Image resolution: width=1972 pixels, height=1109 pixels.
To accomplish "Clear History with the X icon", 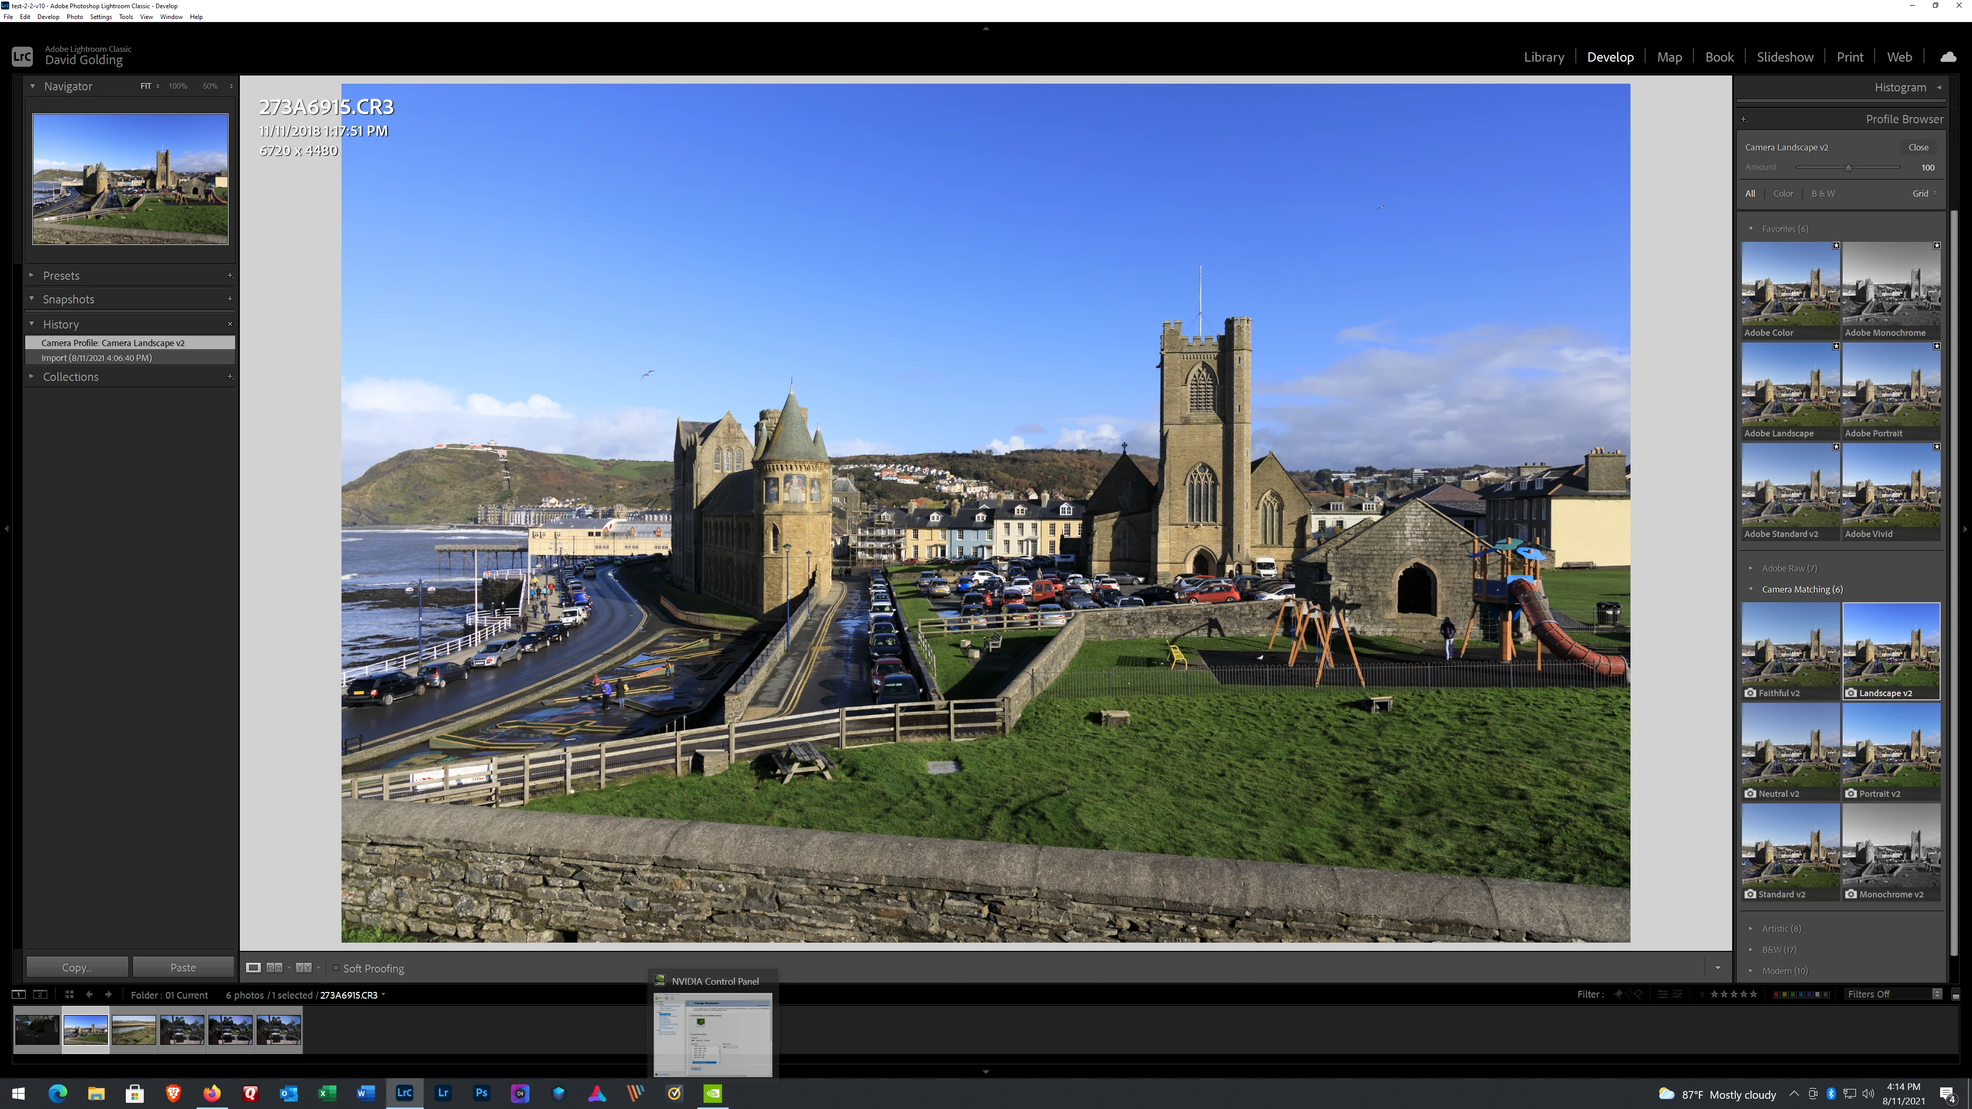I will [230, 324].
